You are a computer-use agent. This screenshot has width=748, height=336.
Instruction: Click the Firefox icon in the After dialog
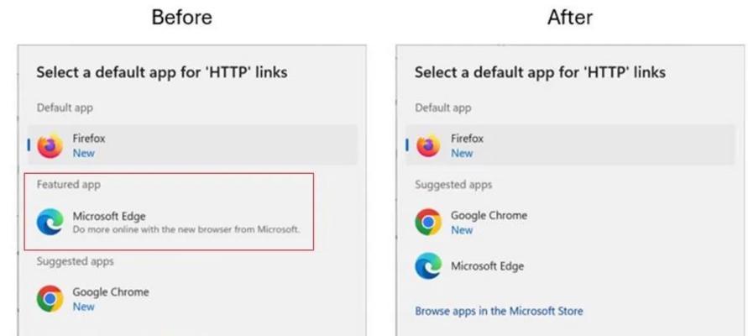click(x=428, y=145)
